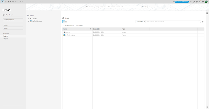Expand the Default Project tree node

(x=28, y=21)
